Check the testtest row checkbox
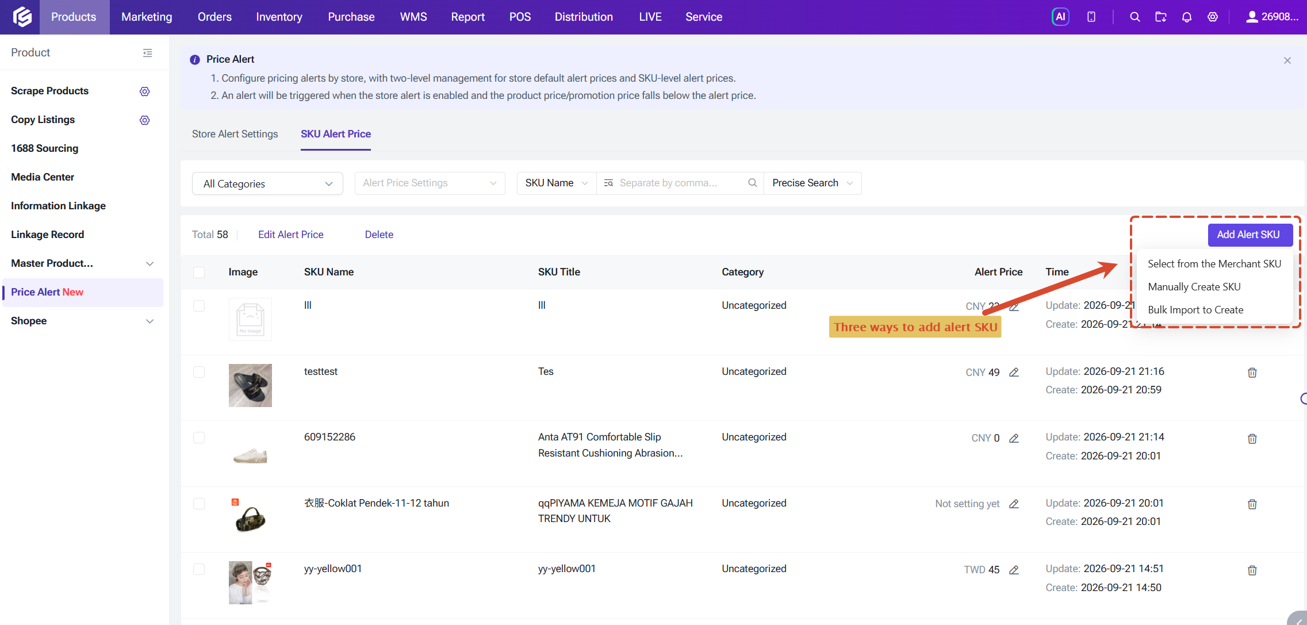The height and width of the screenshot is (625, 1307). (x=199, y=372)
